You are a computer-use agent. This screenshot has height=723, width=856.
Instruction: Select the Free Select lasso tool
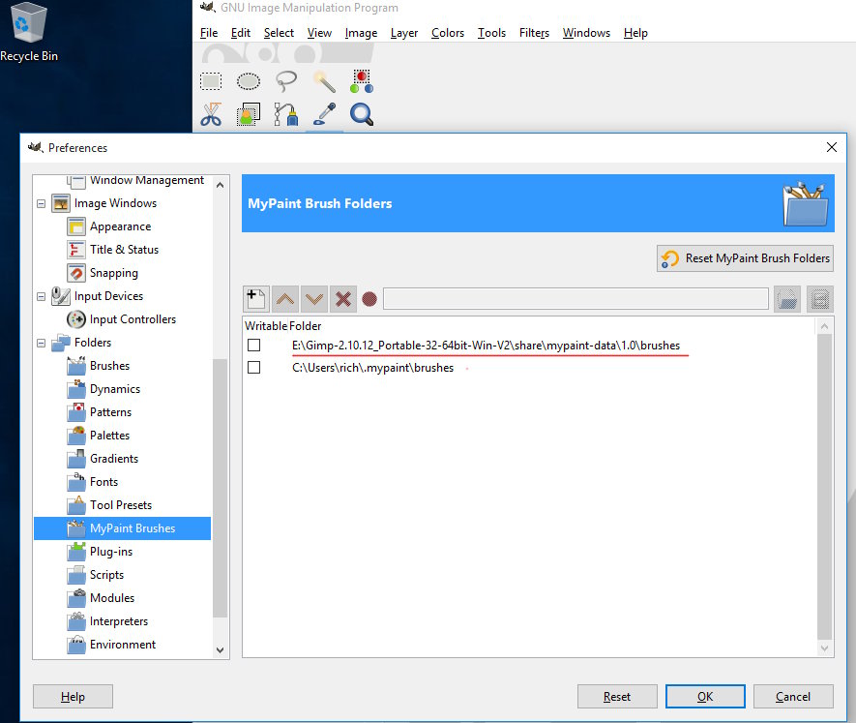[x=286, y=81]
